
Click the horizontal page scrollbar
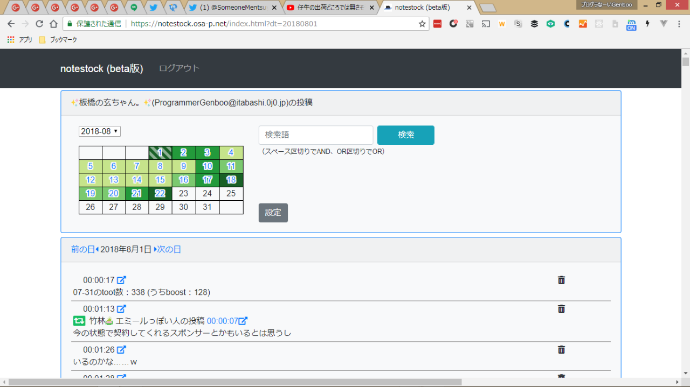click(235, 382)
